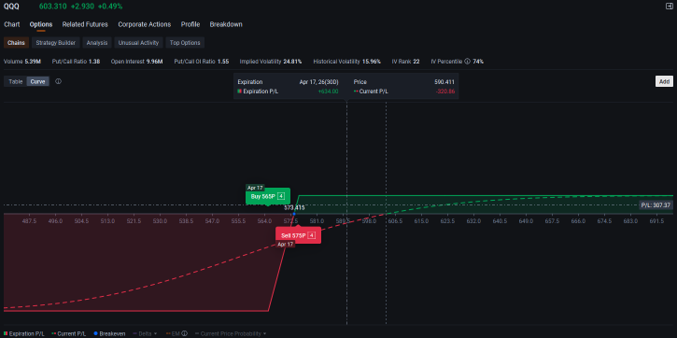Show the IV Percentile info tooltip icon
The height and width of the screenshot is (338, 677).
[467, 62]
